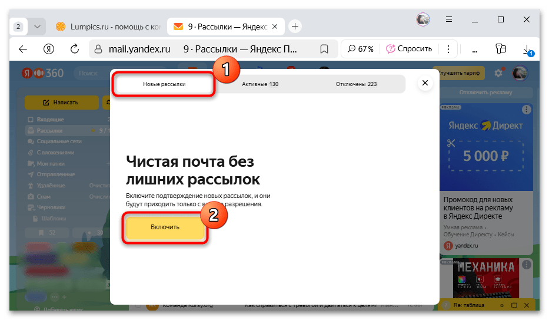Open the Механика ad banner

coord(486,279)
